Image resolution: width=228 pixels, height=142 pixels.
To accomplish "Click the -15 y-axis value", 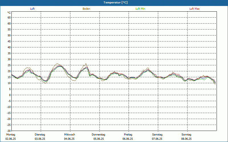I will click(9, 113).
